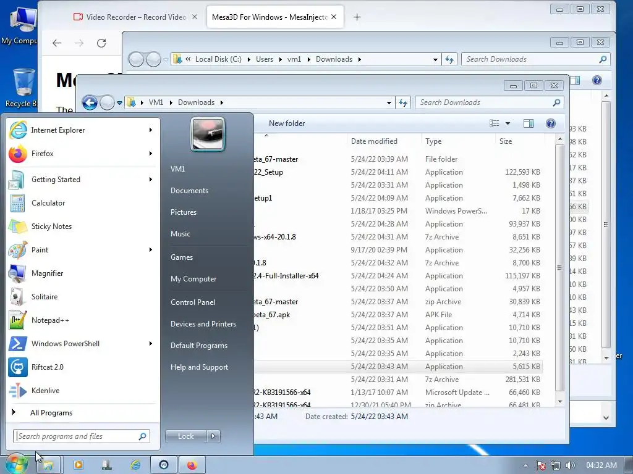Click the Windows Start orb
Viewport: 633px width, 474px height.
[x=17, y=464]
